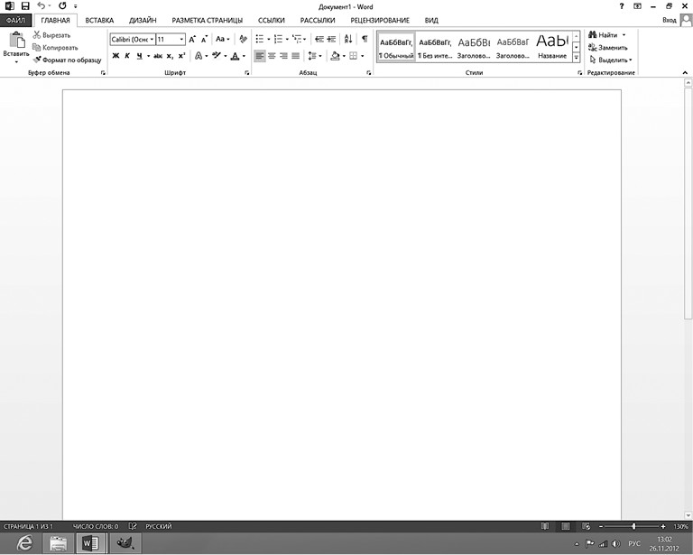Click the Save icon in Quick Access Toolbar

[25, 5]
